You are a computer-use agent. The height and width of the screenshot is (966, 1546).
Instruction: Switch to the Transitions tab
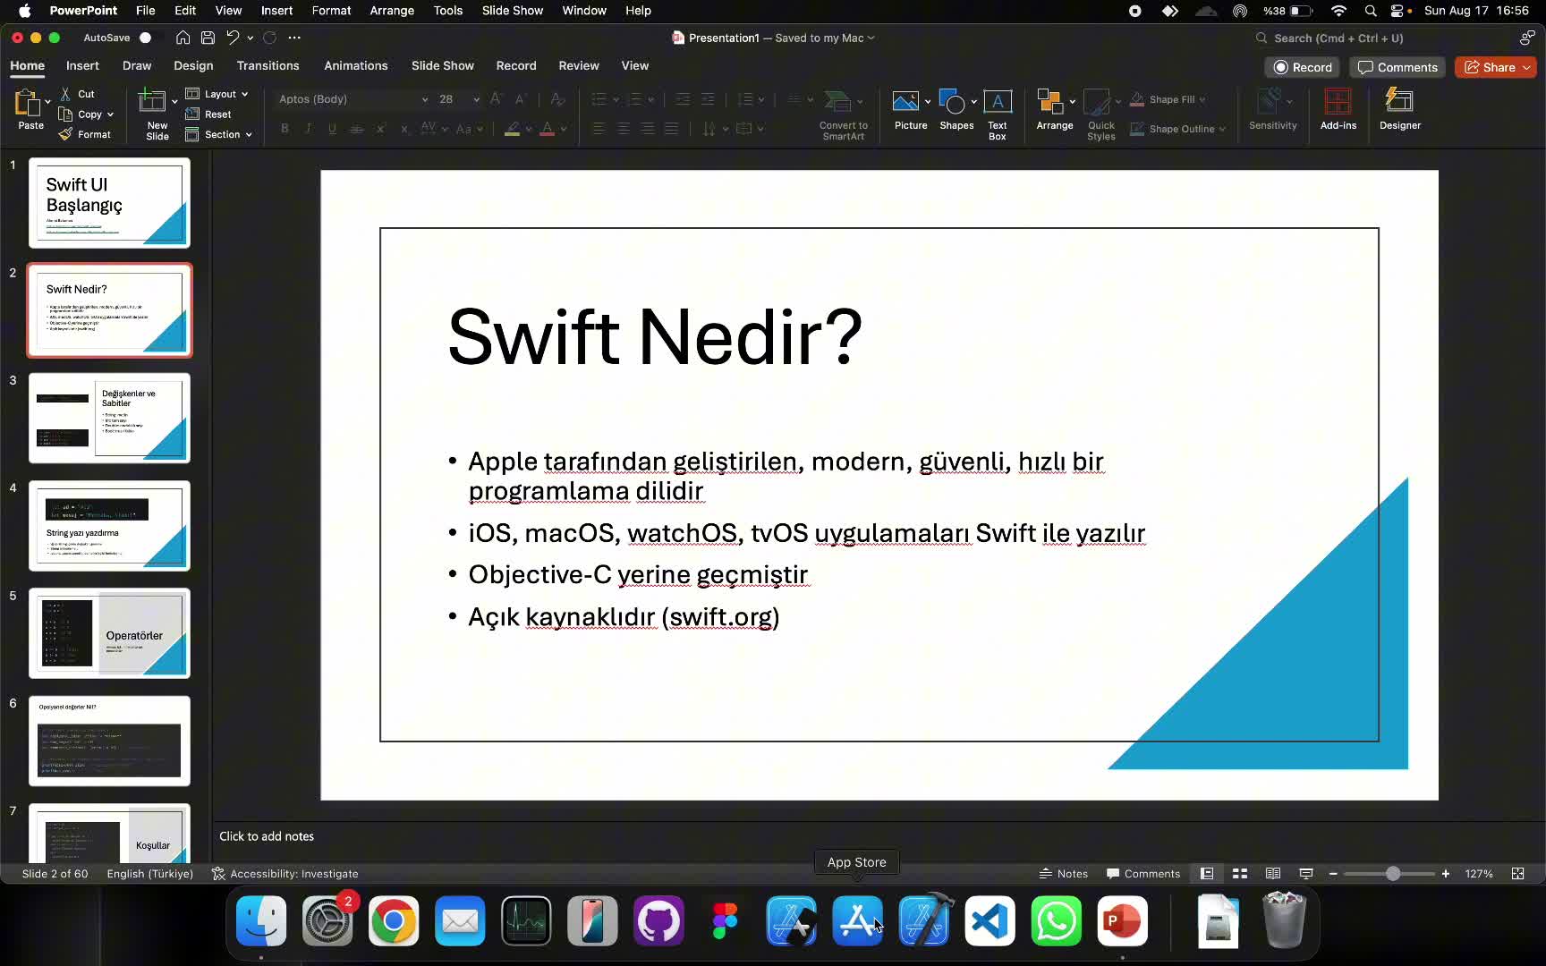click(268, 65)
